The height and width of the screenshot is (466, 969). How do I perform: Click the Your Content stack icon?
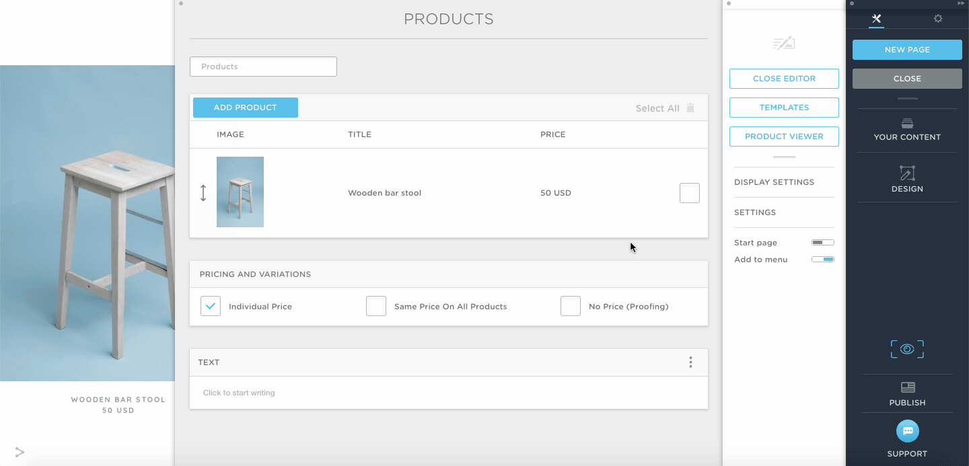pyautogui.click(x=907, y=123)
